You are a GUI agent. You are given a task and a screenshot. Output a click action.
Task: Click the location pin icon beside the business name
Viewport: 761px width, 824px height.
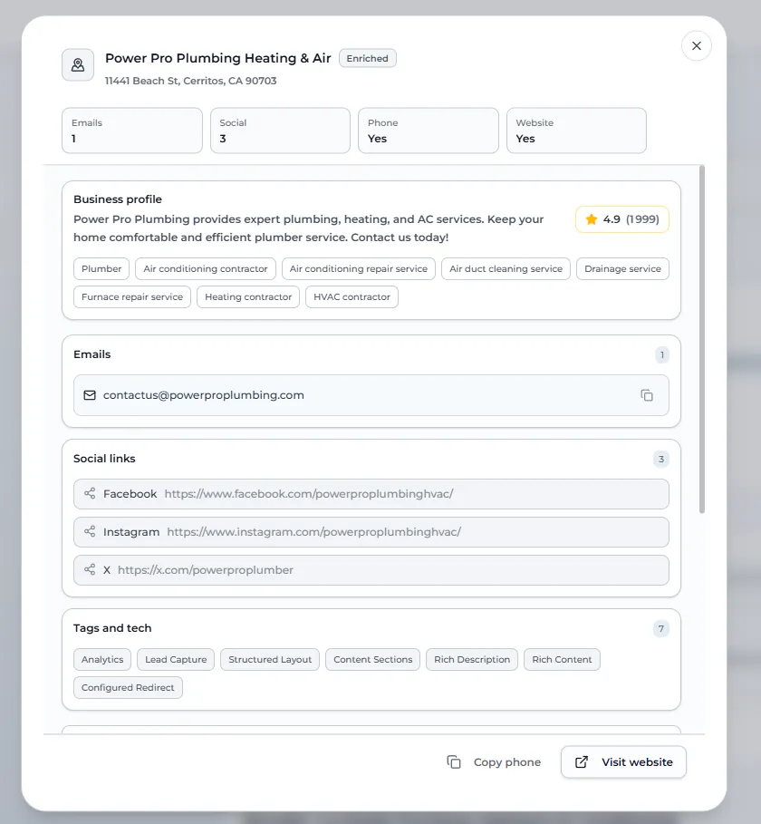pyautogui.click(x=78, y=64)
